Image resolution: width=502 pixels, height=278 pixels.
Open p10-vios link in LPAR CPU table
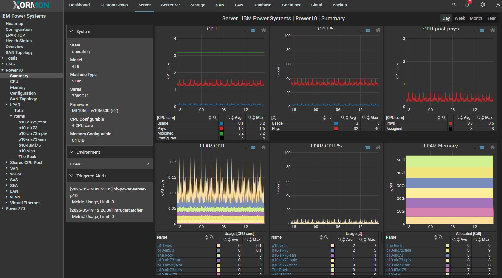coord(165,246)
